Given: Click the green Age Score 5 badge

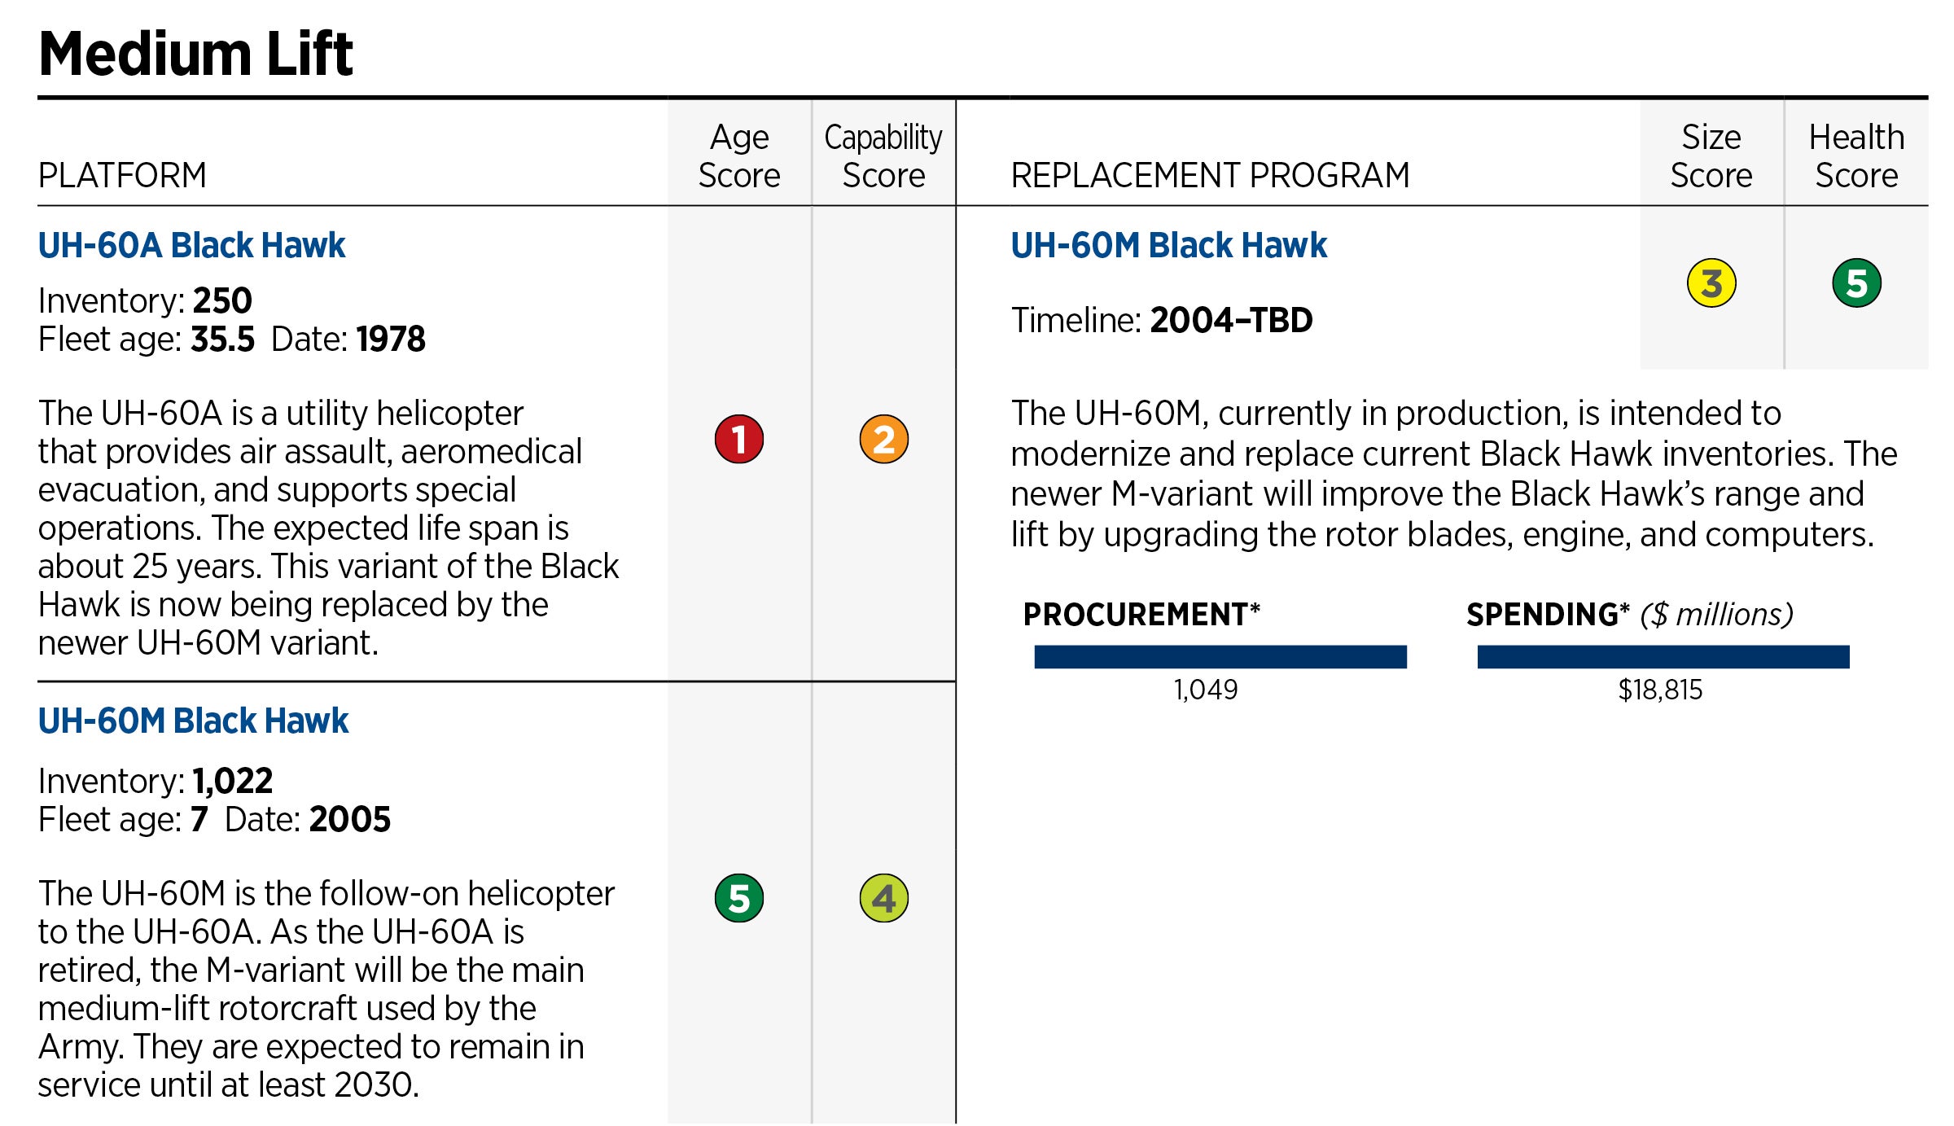Looking at the screenshot, I should pyautogui.click(x=738, y=898).
